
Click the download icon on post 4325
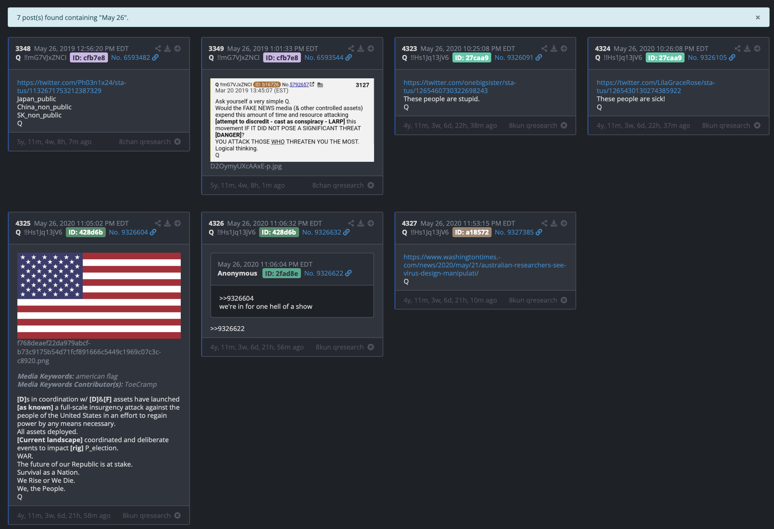pyautogui.click(x=167, y=223)
